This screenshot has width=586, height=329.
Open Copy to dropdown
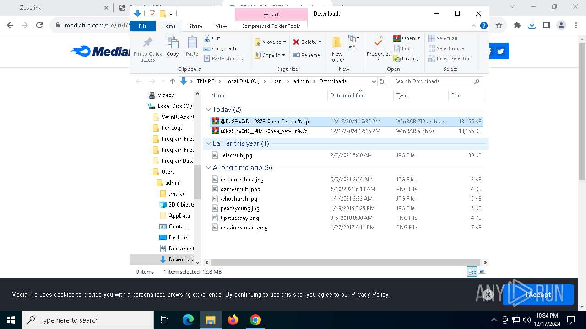pyautogui.click(x=270, y=55)
